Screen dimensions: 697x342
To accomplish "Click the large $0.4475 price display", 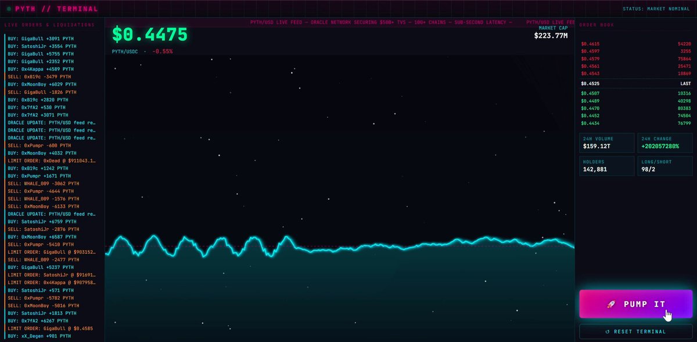I will (x=150, y=34).
